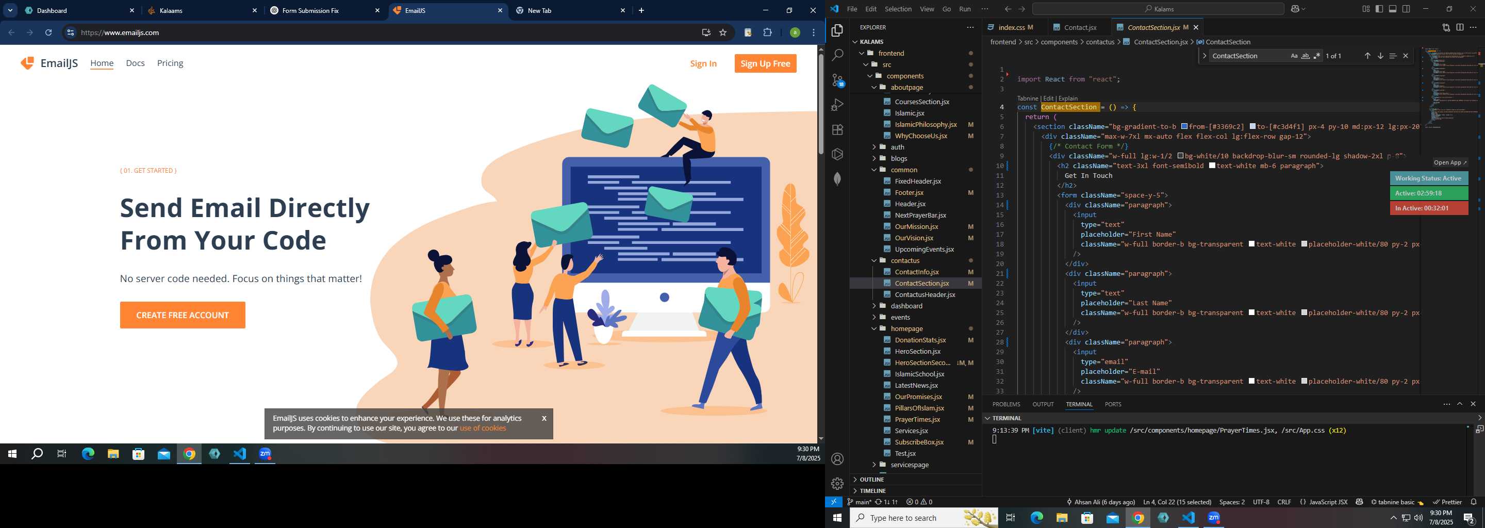Click Sign Up Free button
The height and width of the screenshot is (528, 1485).
(766, 63)
